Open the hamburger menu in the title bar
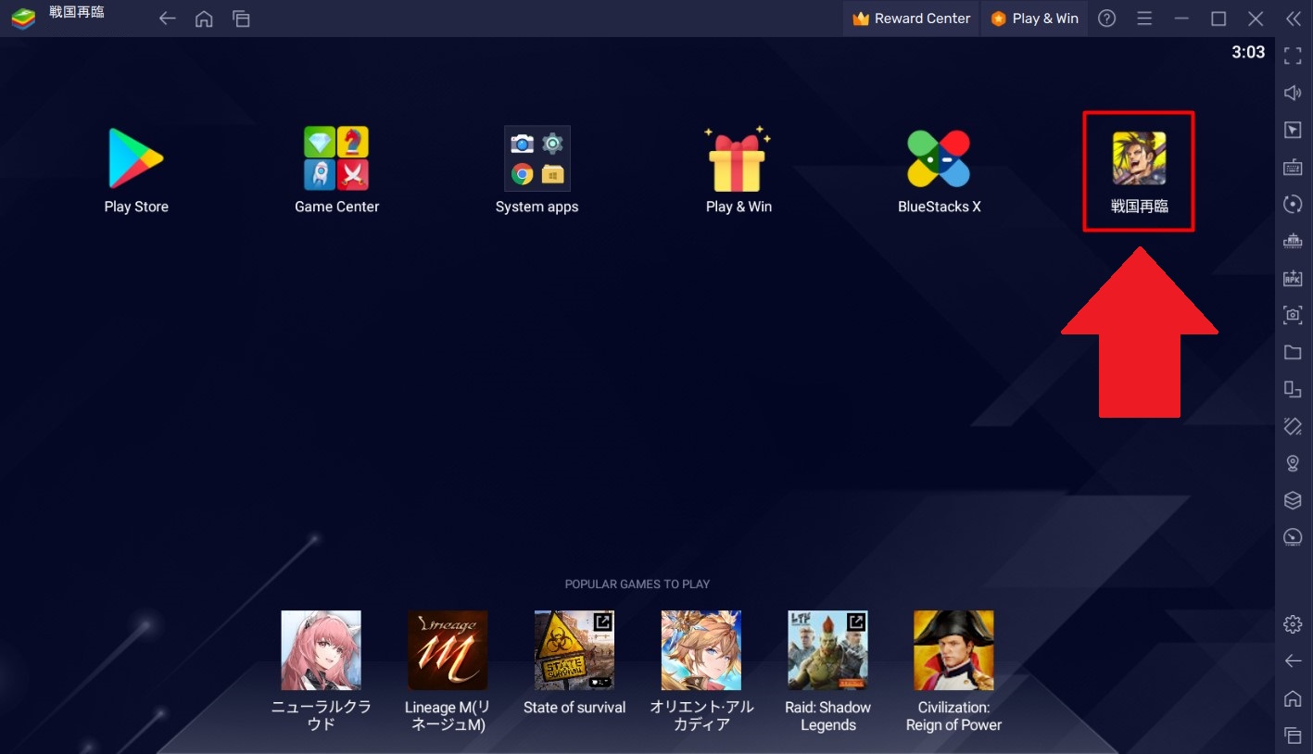This screenshot has height=754, width=1313. click(1144, 19)
